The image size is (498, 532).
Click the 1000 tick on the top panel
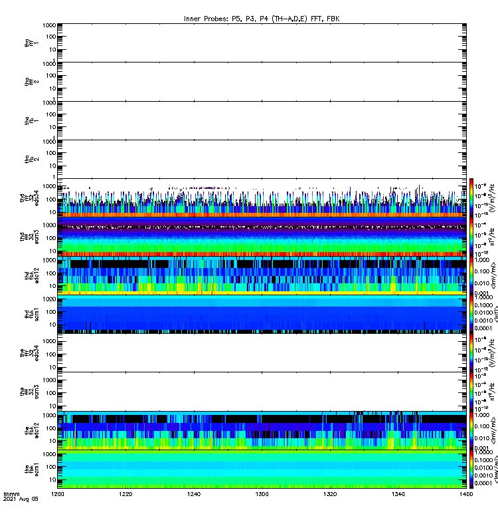49,25
